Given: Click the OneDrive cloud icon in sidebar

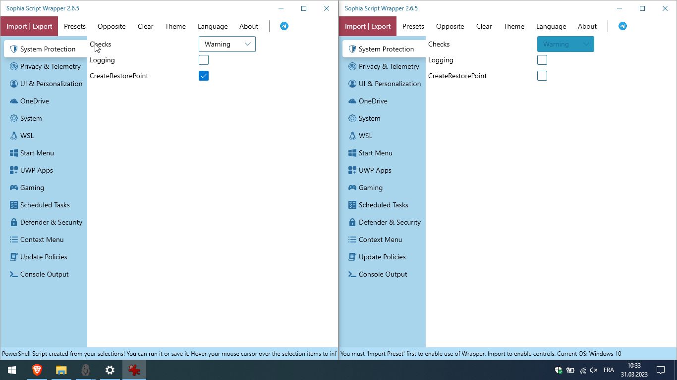Looking at the screenshot, I should (13, 101).
